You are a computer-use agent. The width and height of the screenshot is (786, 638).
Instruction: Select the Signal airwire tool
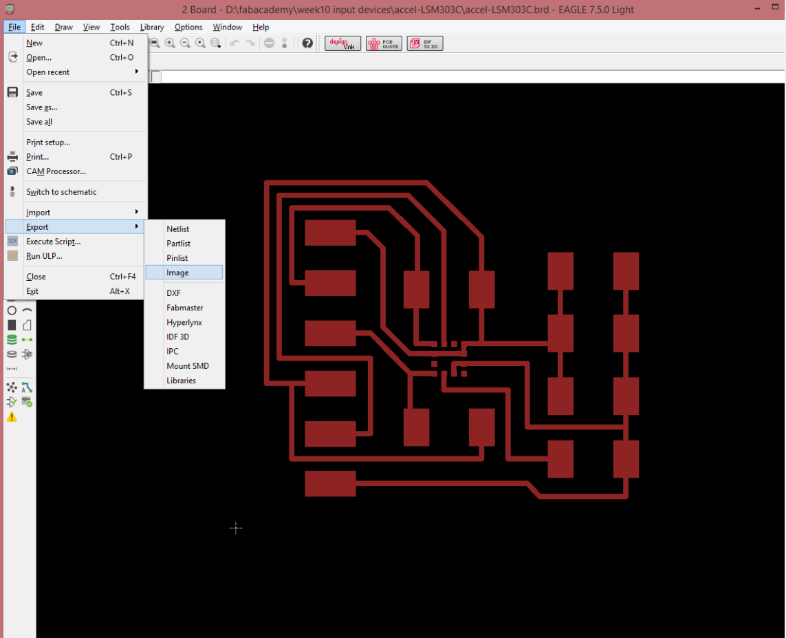27,339
